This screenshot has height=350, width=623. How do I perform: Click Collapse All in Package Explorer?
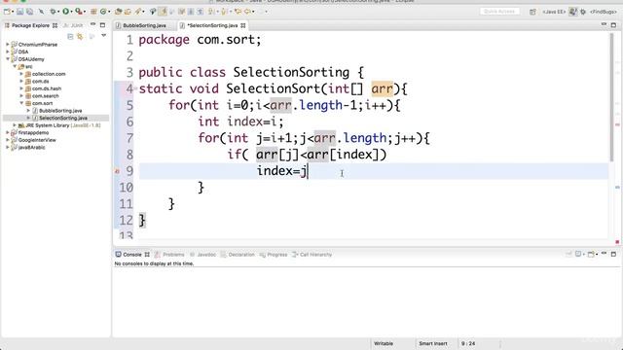click(x=70, y=37)
